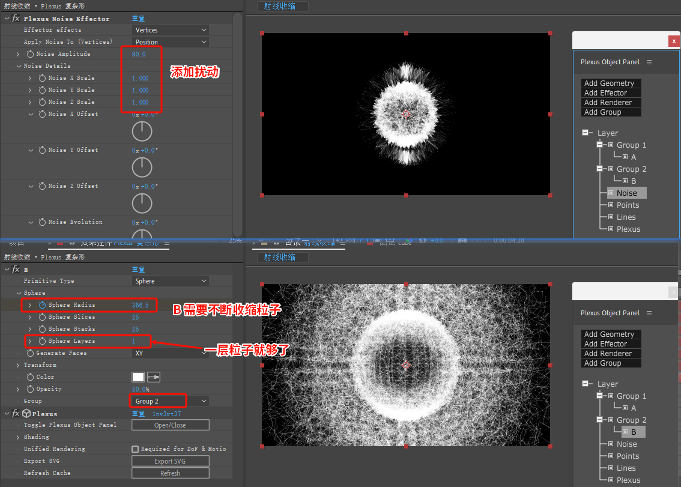Expand the Noise Amplitude property
The width and height of the screenshot is (681, 487).
(x=18, y=54)
